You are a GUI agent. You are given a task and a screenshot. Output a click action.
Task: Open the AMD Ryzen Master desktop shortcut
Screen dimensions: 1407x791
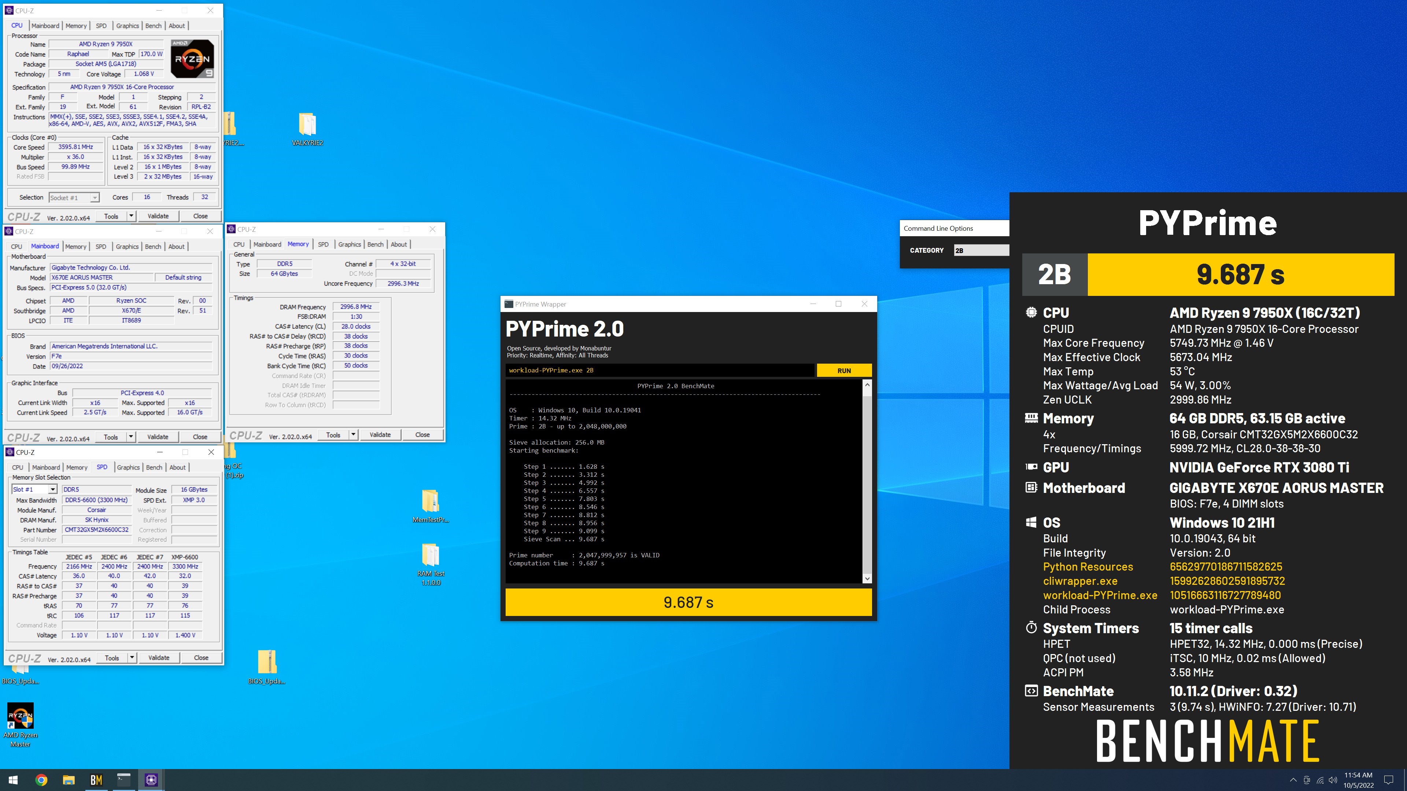(20, 725)
